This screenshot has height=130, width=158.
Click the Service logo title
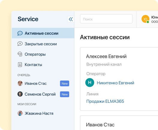point(28,19)
